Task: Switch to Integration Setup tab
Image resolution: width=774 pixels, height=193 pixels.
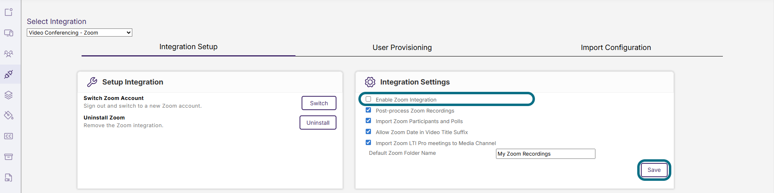Action: [188, 47]
